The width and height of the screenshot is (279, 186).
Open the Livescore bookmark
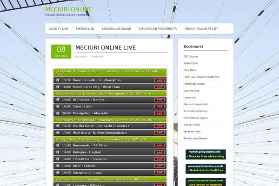pos(190,97)
